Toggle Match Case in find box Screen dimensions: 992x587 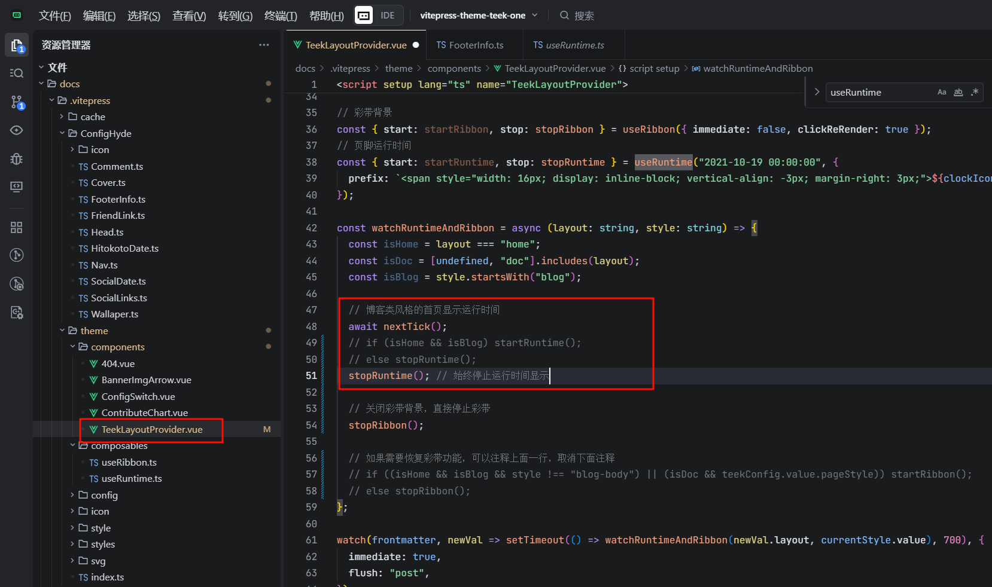click(x=942, y=92)
